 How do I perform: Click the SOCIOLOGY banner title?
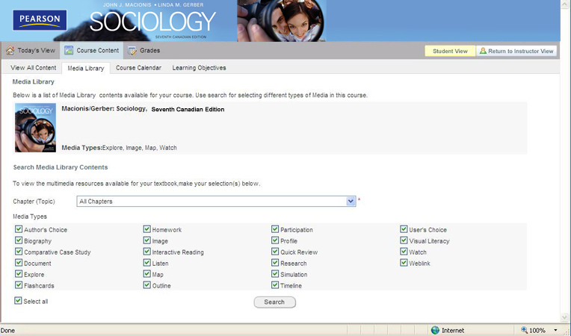point(152,22)
